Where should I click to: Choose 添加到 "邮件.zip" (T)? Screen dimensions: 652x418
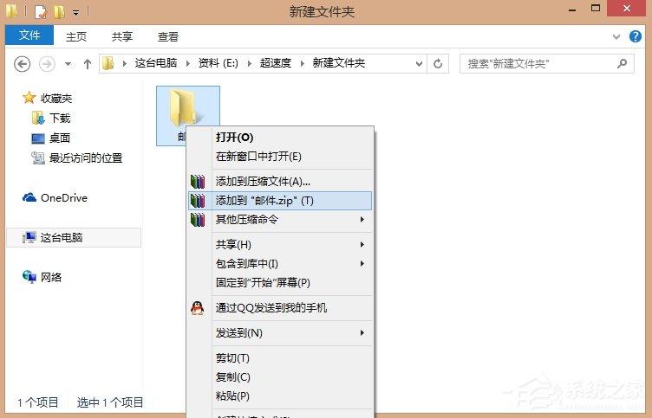click(x=280, y=201)
